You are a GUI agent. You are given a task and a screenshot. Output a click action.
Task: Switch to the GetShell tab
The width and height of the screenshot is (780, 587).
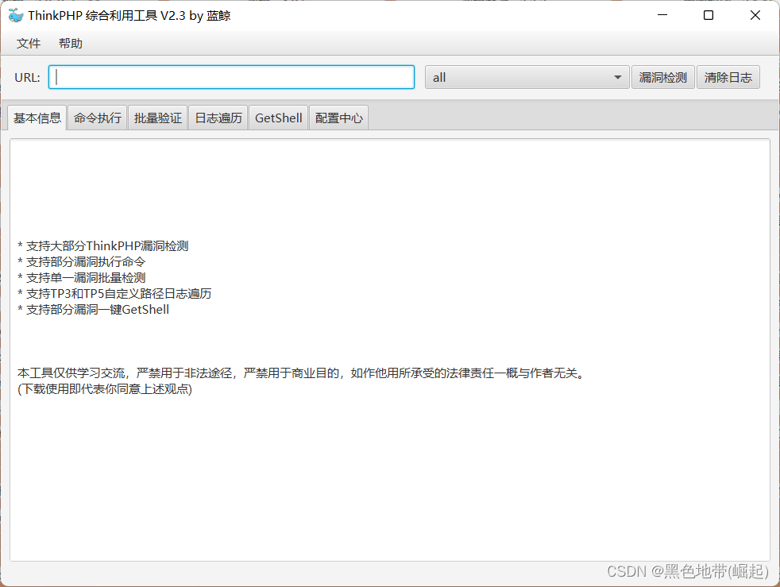277,117
